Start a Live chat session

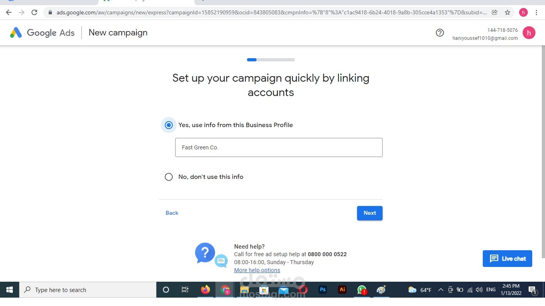click(x=507, y=259)
